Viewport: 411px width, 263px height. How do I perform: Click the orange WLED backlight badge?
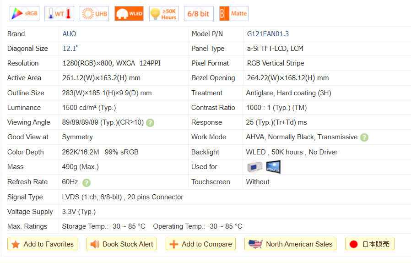(x=129, y=14)
